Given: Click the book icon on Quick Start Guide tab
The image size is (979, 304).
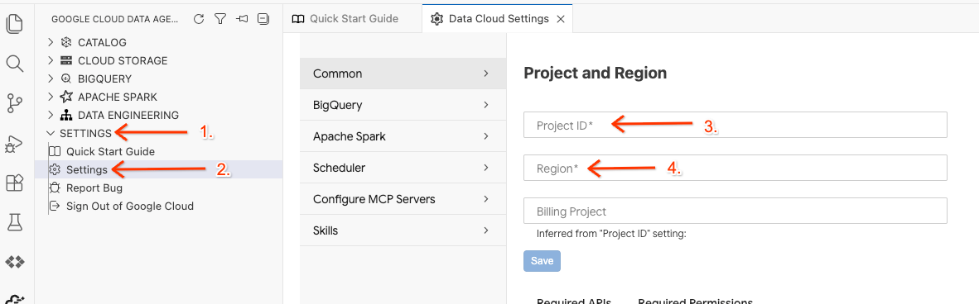Looking at the screenshot, I should click(298, 19).
